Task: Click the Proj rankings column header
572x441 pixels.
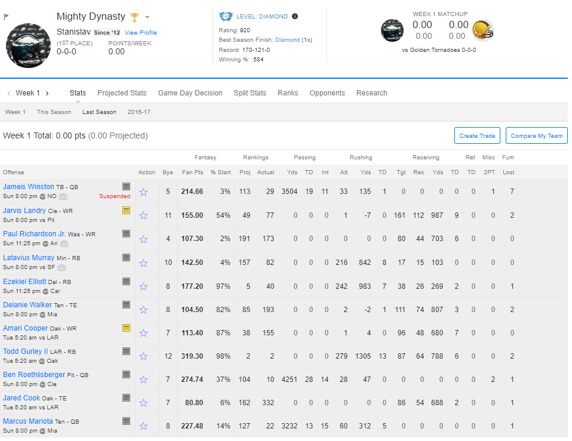Action: pos(245,172)
